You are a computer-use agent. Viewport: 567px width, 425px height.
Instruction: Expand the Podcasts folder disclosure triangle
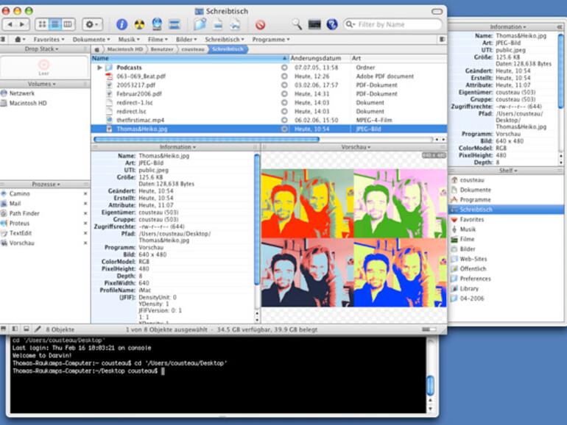99,68
